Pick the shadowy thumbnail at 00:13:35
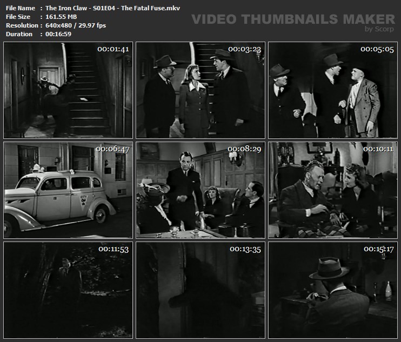Image resolution: width=401 pixels, height=342 pixels. [201, 290]
